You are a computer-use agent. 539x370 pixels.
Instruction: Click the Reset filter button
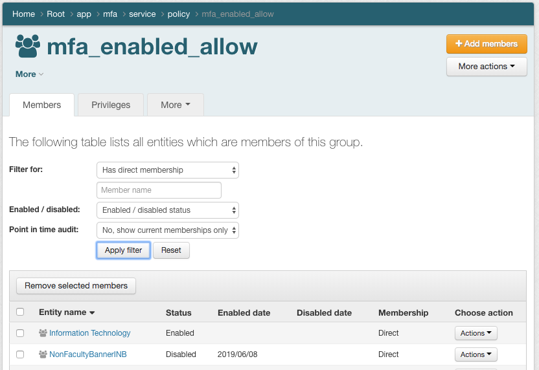click(171, 250)
